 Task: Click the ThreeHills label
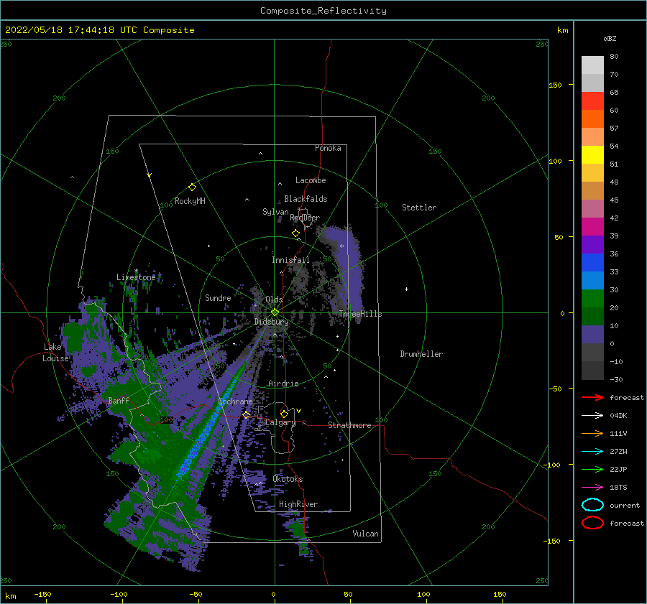point(360,314)
